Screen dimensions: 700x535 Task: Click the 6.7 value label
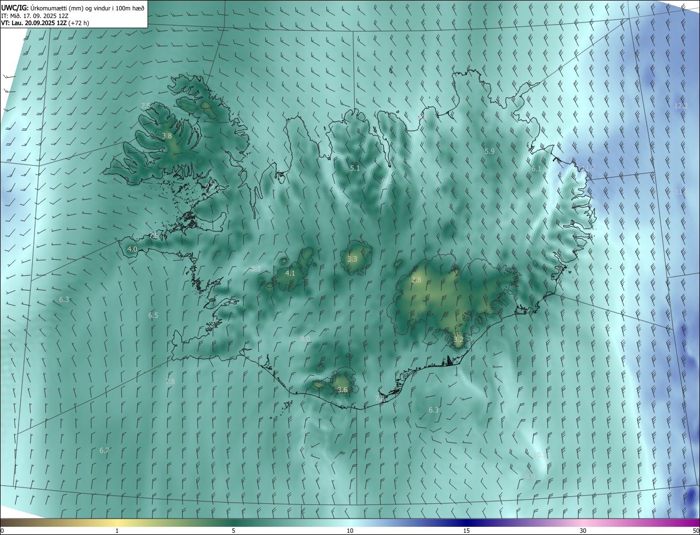(104, 450)
